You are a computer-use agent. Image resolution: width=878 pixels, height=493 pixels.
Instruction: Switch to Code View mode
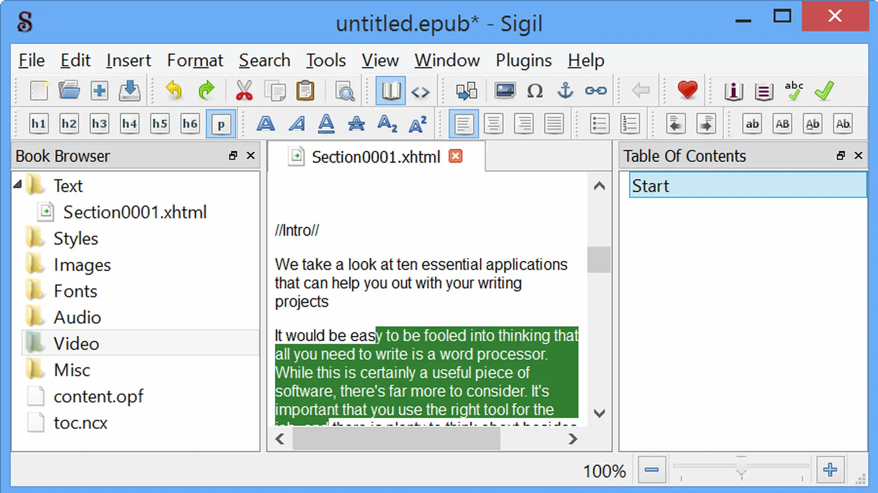420,92
